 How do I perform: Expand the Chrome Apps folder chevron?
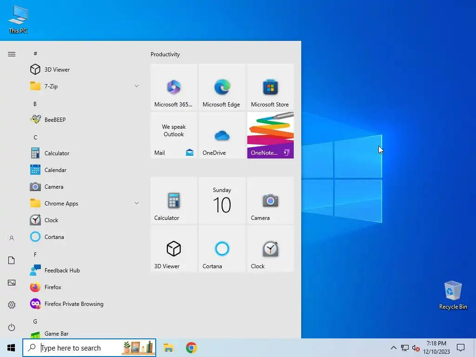(137, 203)
